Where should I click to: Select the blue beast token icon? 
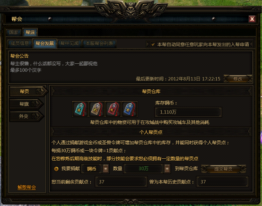[130, 109]
